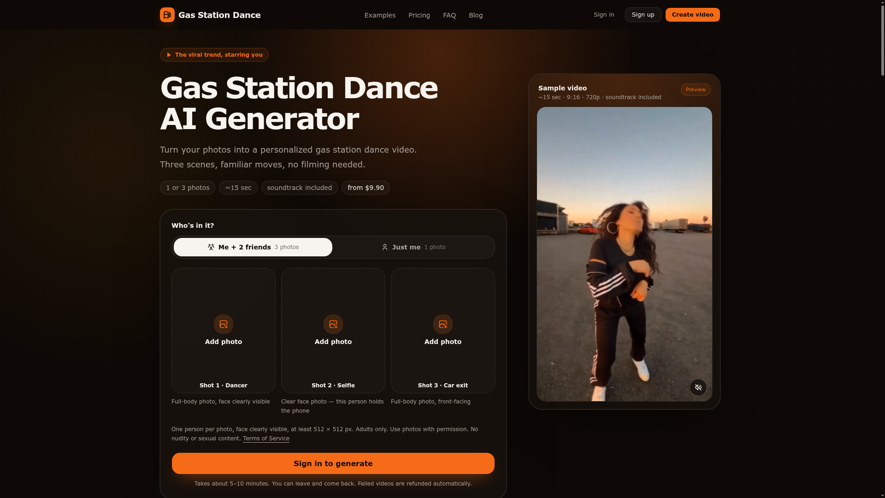This screenshot has height=498, width=885.
Task: Select the Just me option
Action: coord(413,247)
